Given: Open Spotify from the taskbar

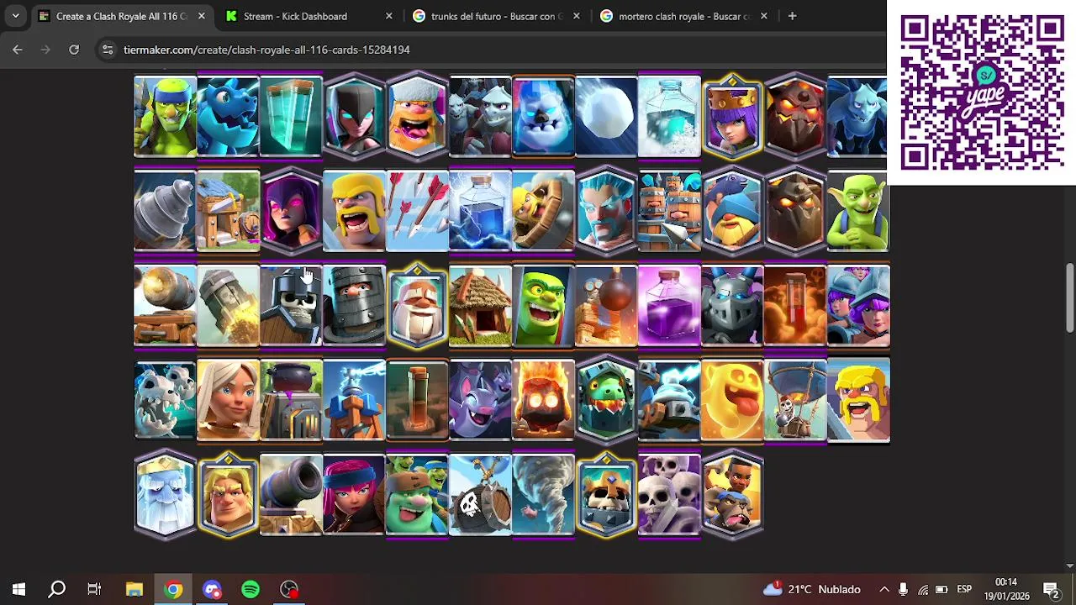Looking at the screenshot, I should (251, 589).
